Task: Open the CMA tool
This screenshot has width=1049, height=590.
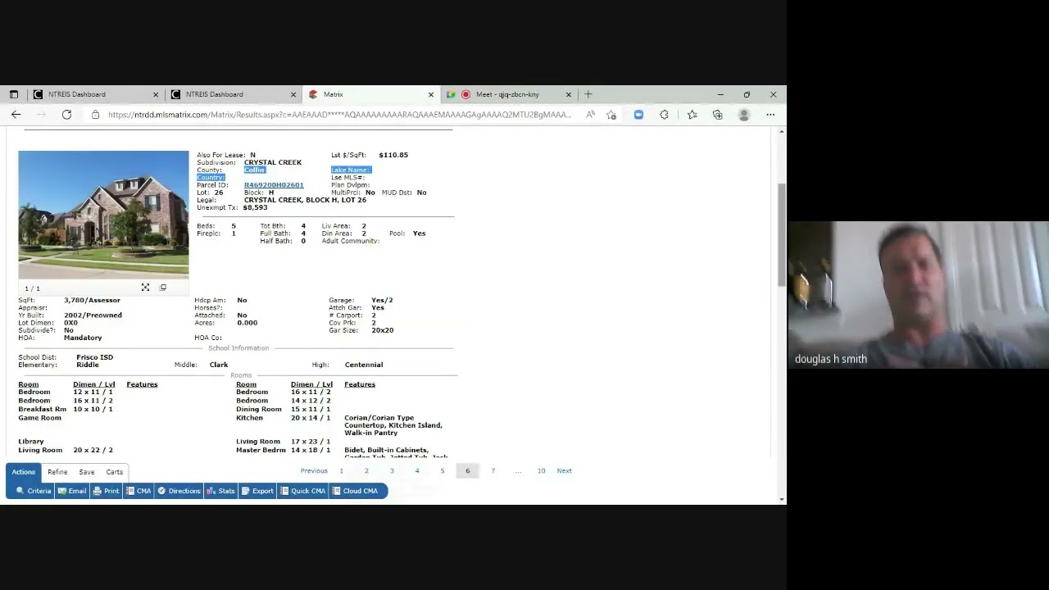Action: [x=139, y=491]
